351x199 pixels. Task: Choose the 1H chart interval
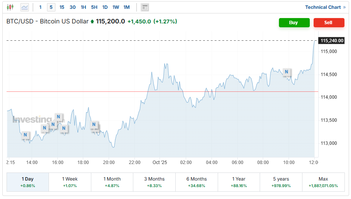[83, 7]
